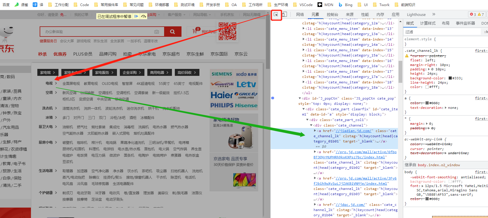
Task: Click the //jdqc.jd.com/ href link
Action: 350,205
